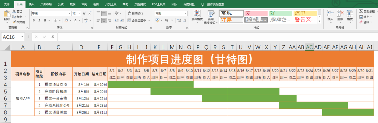Open number format dropdown (常规)
Screen dimensions: 378x123
(185, 13)
